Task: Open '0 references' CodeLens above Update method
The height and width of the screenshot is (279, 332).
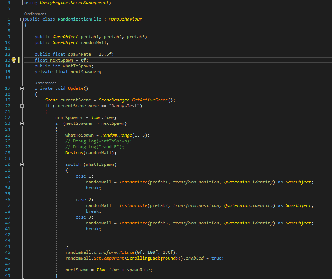Action: 46,83
